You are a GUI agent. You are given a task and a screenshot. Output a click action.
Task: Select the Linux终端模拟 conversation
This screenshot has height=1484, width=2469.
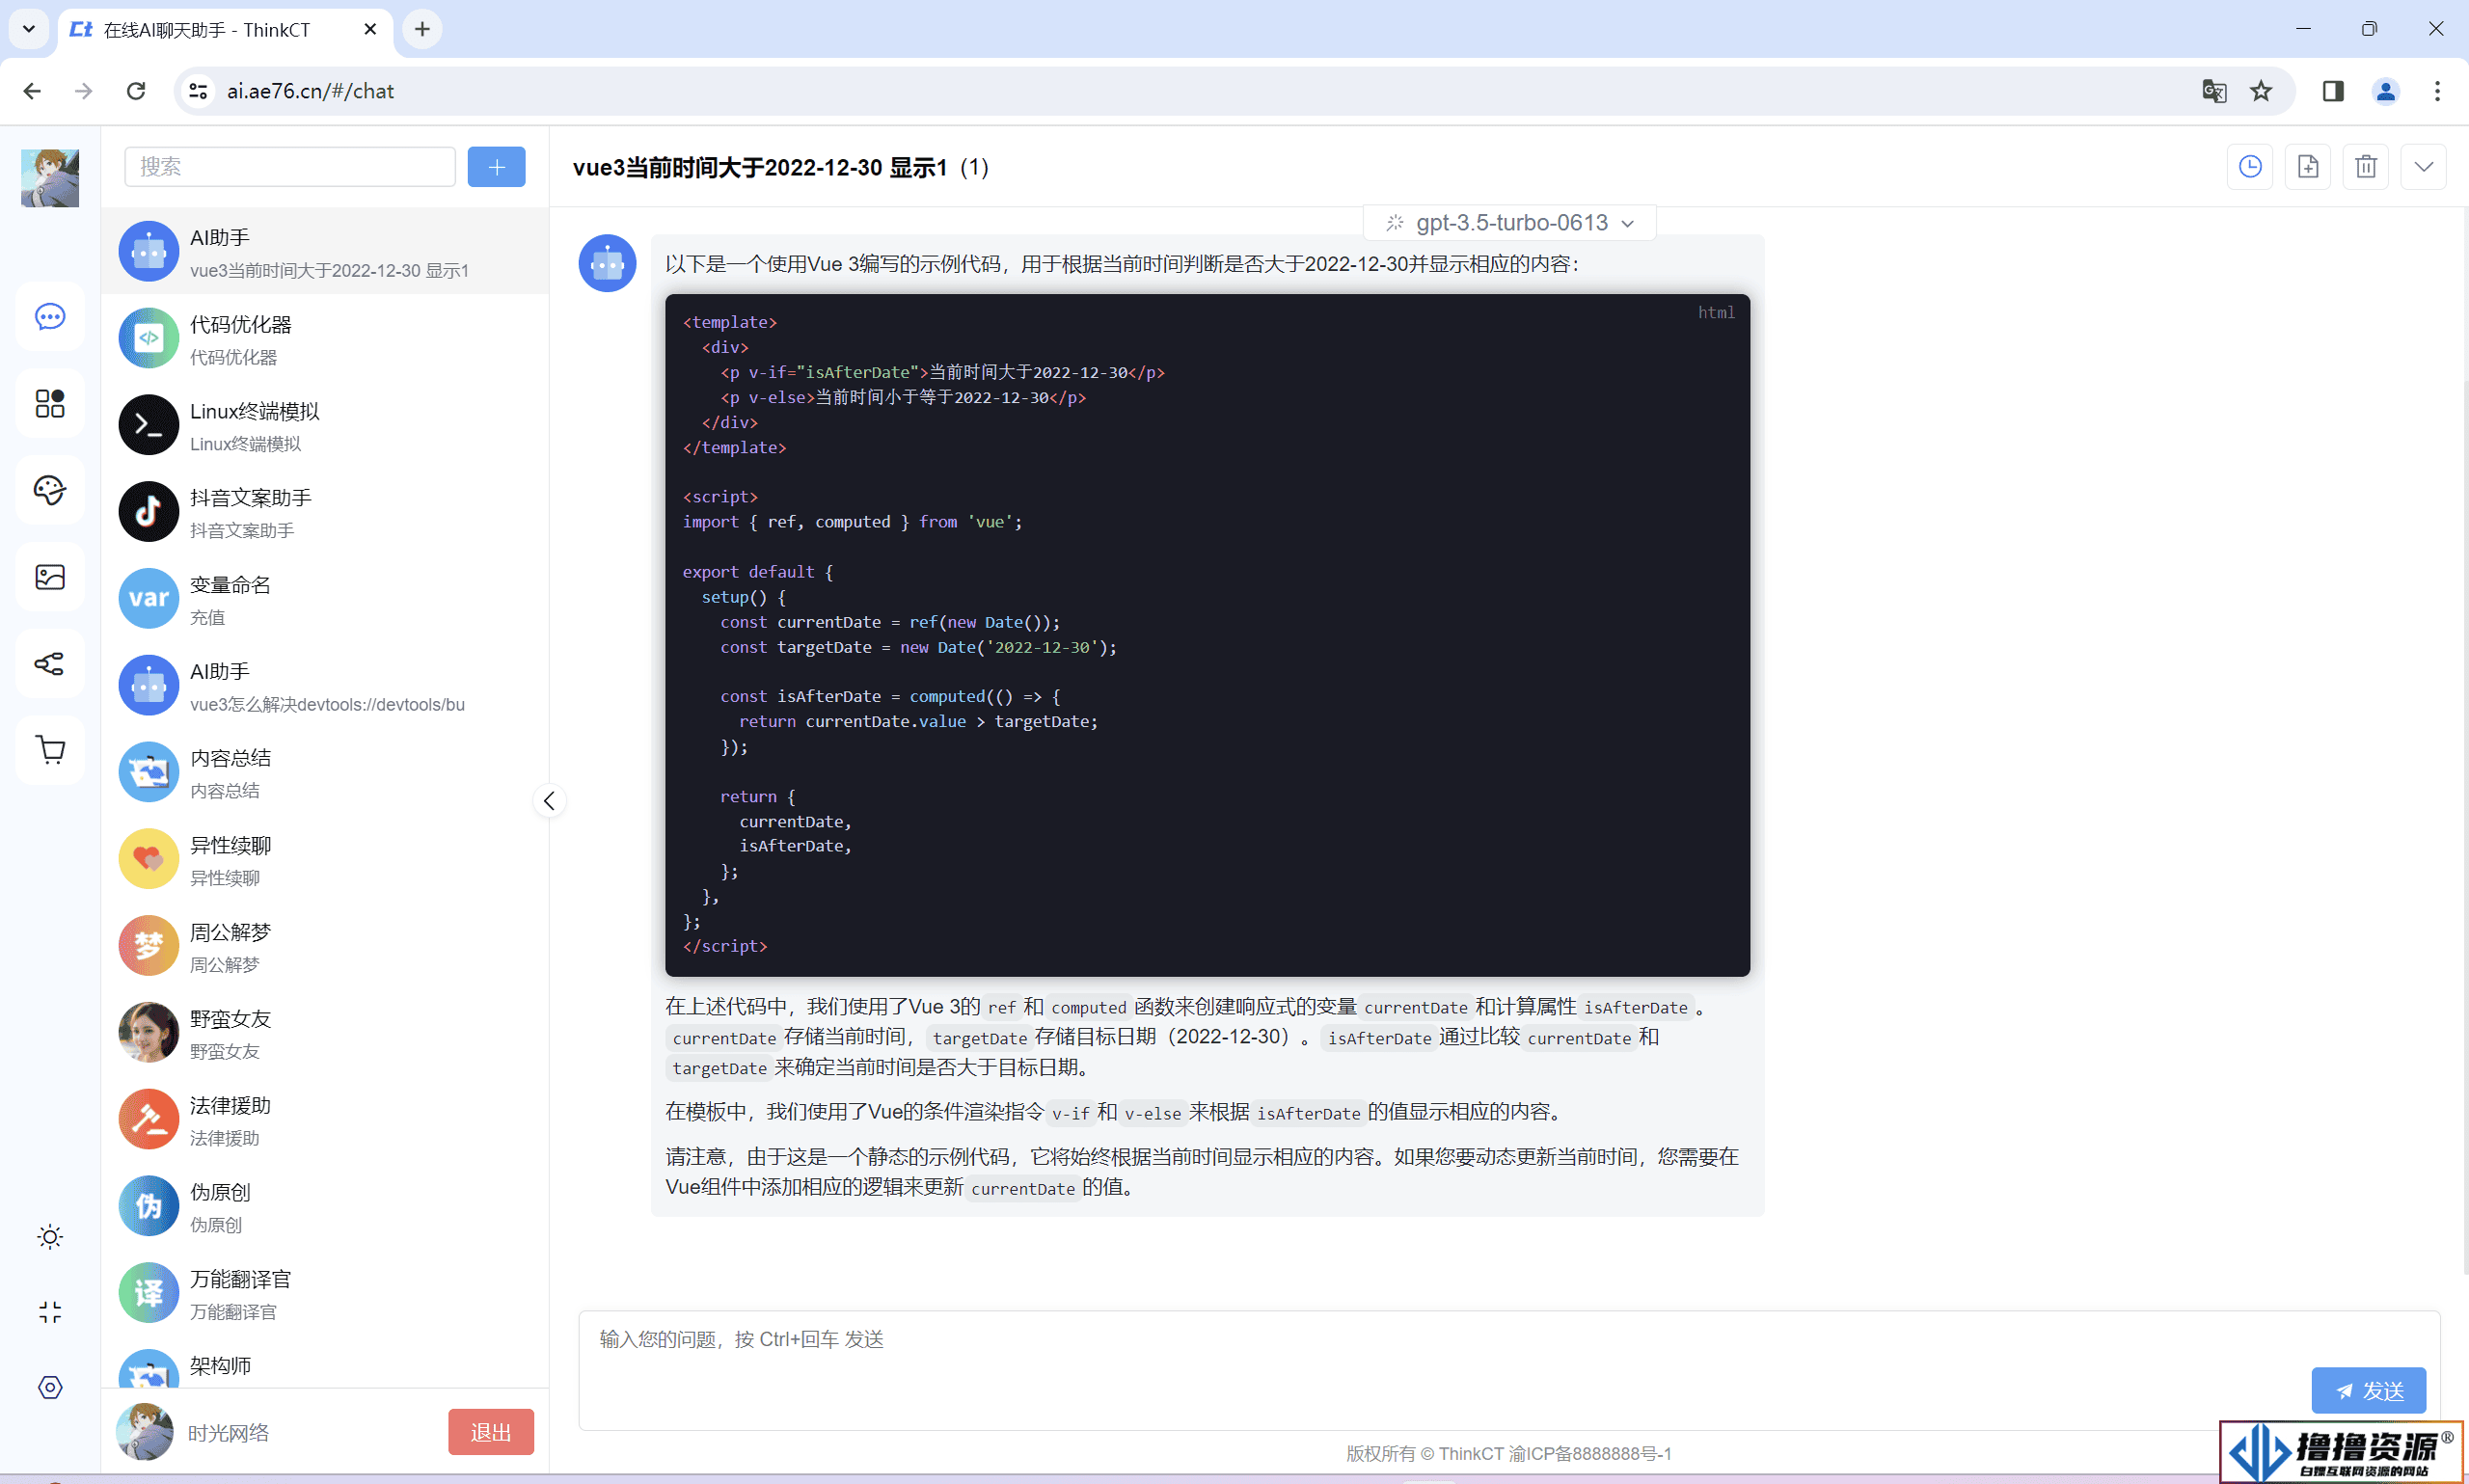tap(325, 425)
